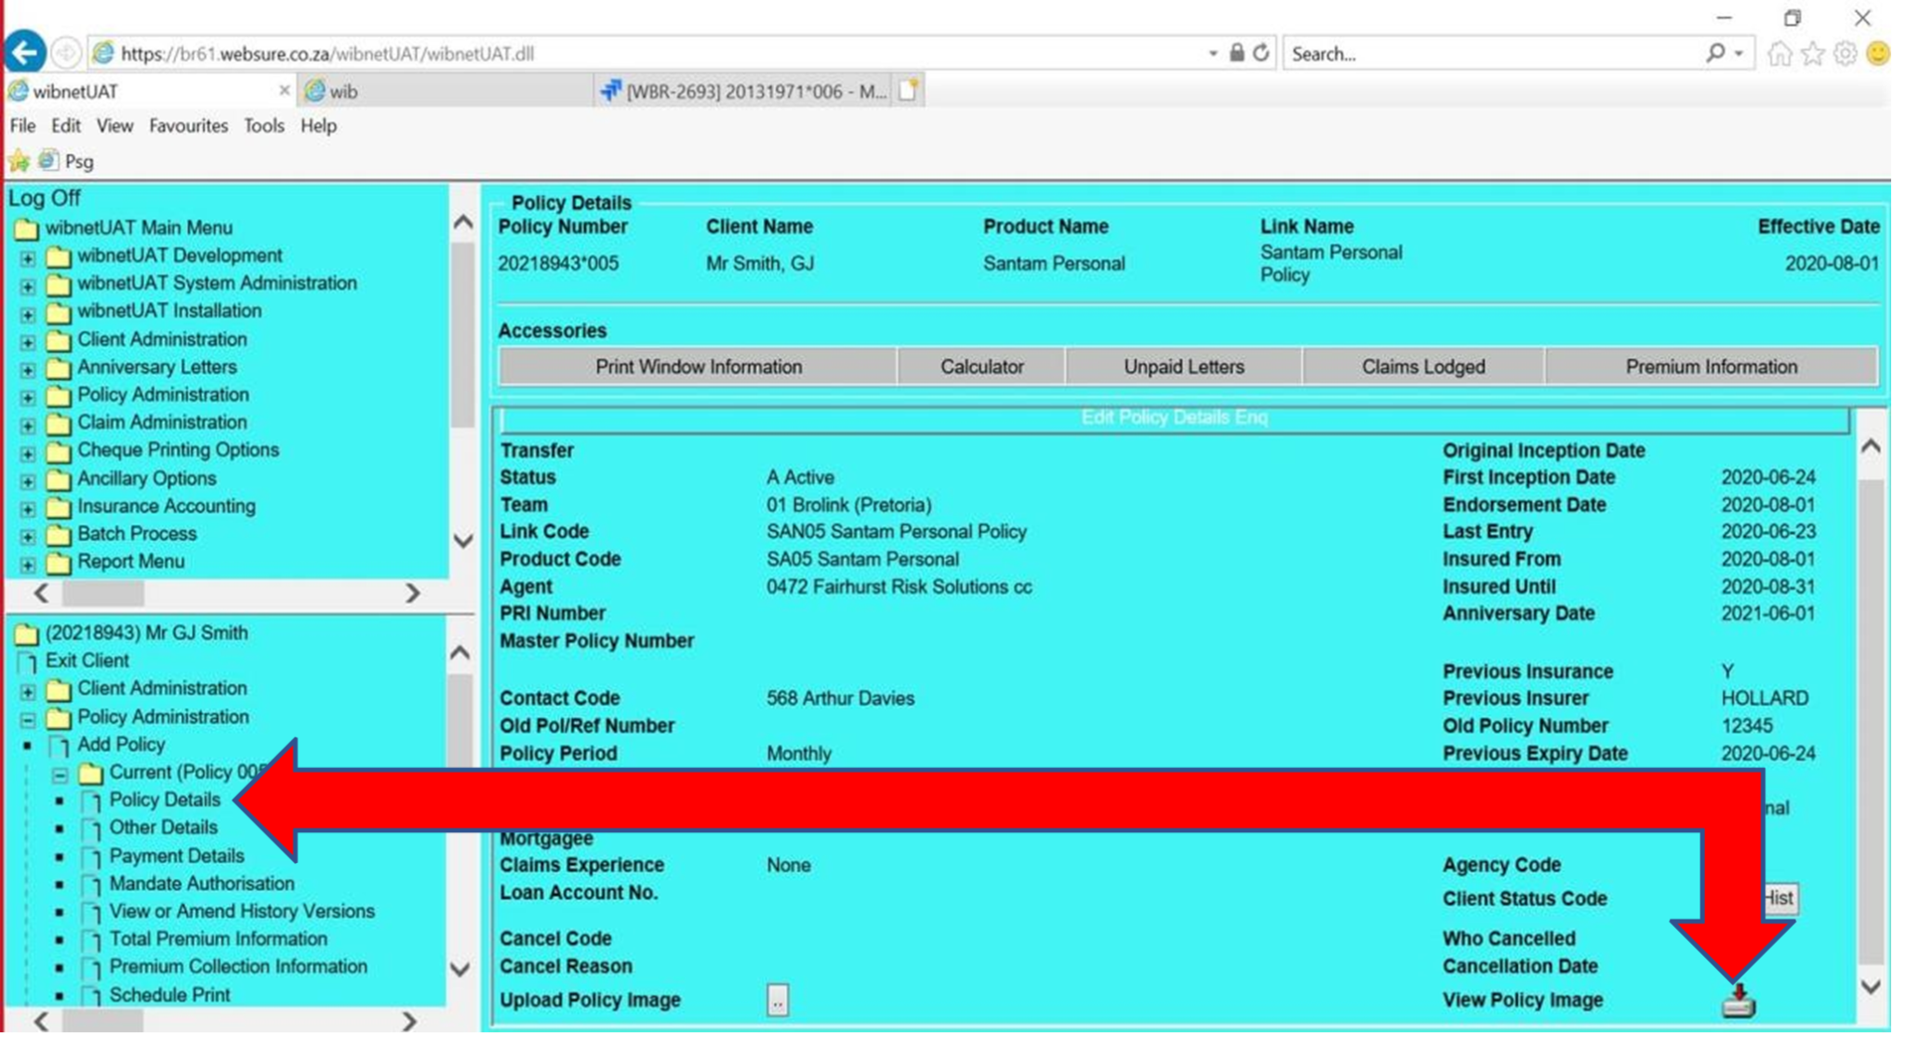Expand the Claim Administration node
Image resolution: width=1905 pixels, height=1061 pixels.
(x=28, y=425)
